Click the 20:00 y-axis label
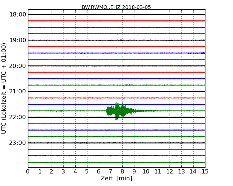 (18, 66)
